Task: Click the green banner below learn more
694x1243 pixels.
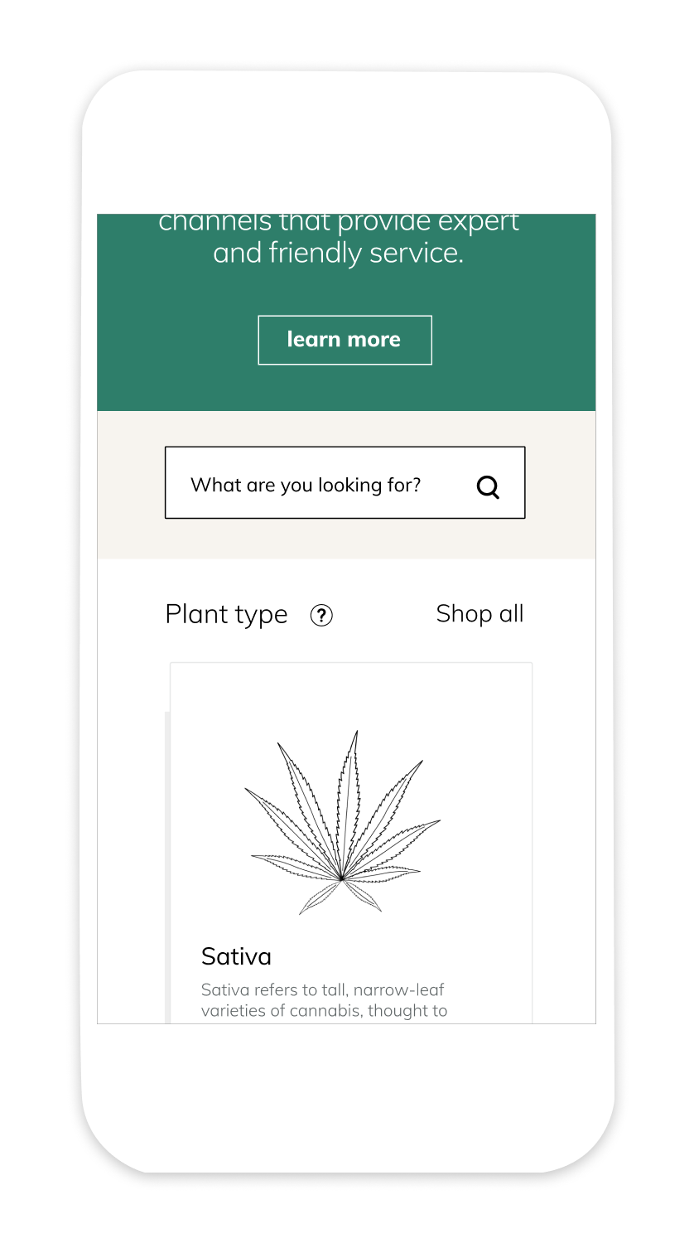Action: pyautogui.click(x=346, y=388)
